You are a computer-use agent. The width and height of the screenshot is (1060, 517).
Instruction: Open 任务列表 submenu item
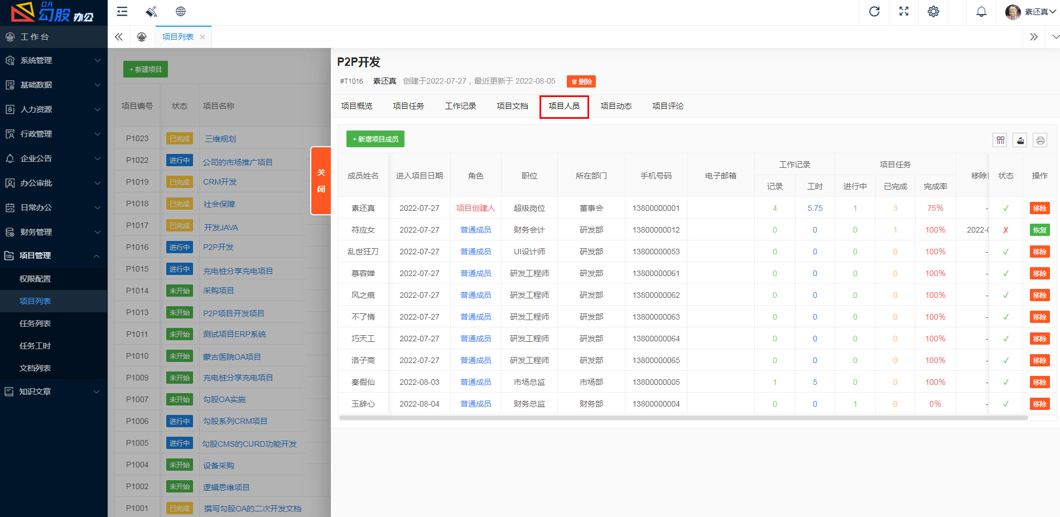[54, 323]
